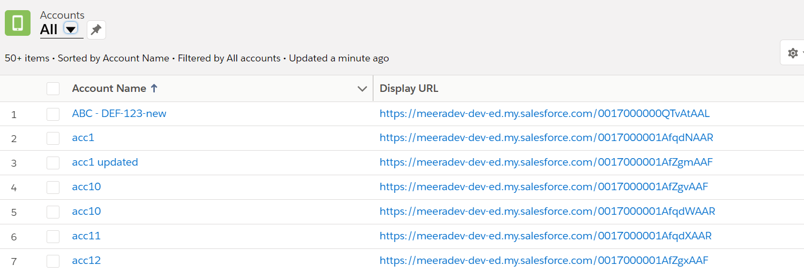Click the Display URL column header

pyautogui.click(x=409, y=89)
